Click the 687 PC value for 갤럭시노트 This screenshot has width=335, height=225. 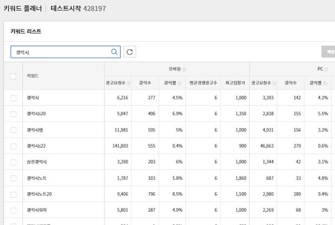pyautogui.click(x=270, y=178)
